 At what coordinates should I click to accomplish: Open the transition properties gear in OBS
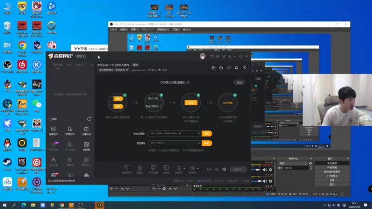click(x=310, y=163)
